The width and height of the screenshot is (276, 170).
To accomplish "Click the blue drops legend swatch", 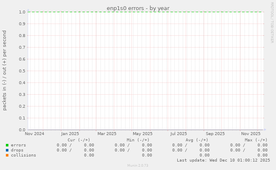I will click(x=7, y=150).
